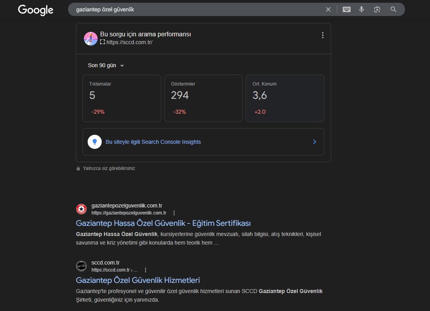Click the lightbulb Insights icon
This screenshot has height=311, width=430.
click(x=95, y=142)
